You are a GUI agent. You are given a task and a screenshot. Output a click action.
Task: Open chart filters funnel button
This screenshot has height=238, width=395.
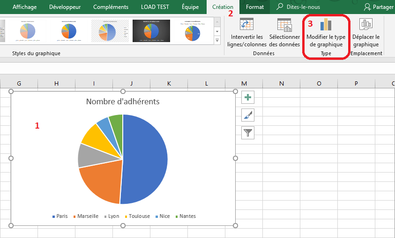248,133
